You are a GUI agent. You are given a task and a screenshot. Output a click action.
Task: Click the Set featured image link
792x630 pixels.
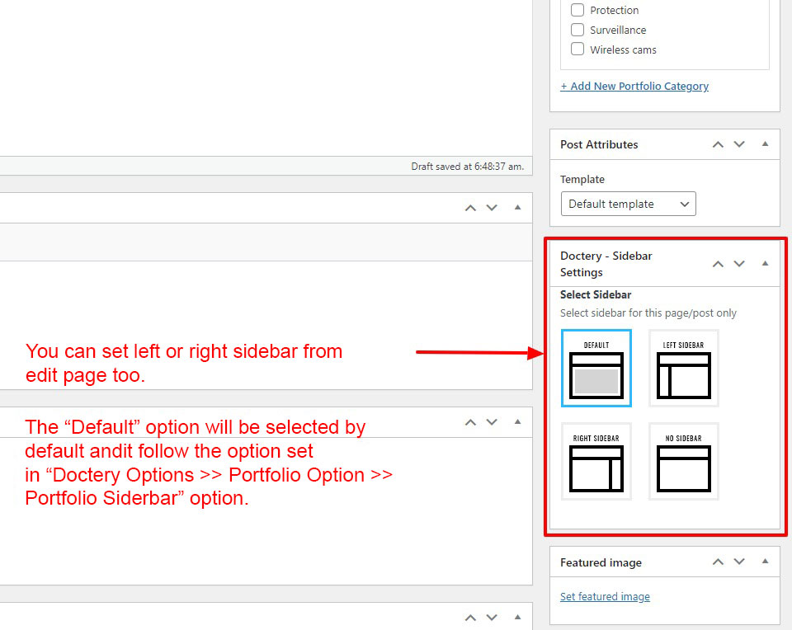pyautogui.click(x=605, y=596)
